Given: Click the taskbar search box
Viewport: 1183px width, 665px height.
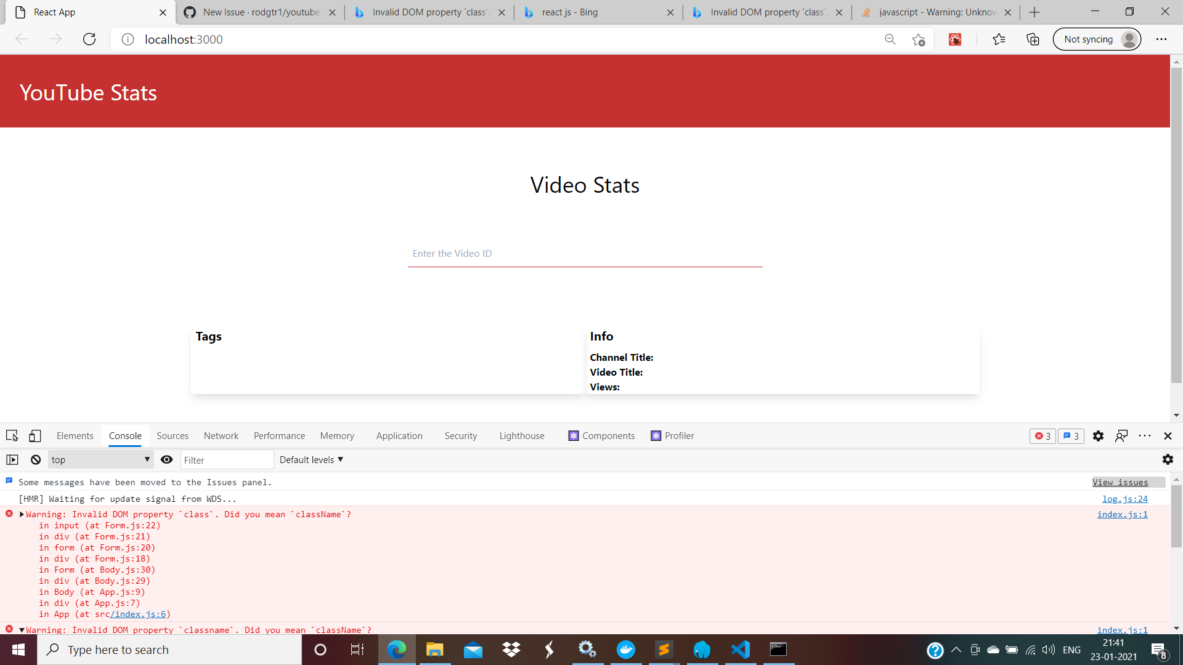Looking at the screenshot, I should point(169,650).
